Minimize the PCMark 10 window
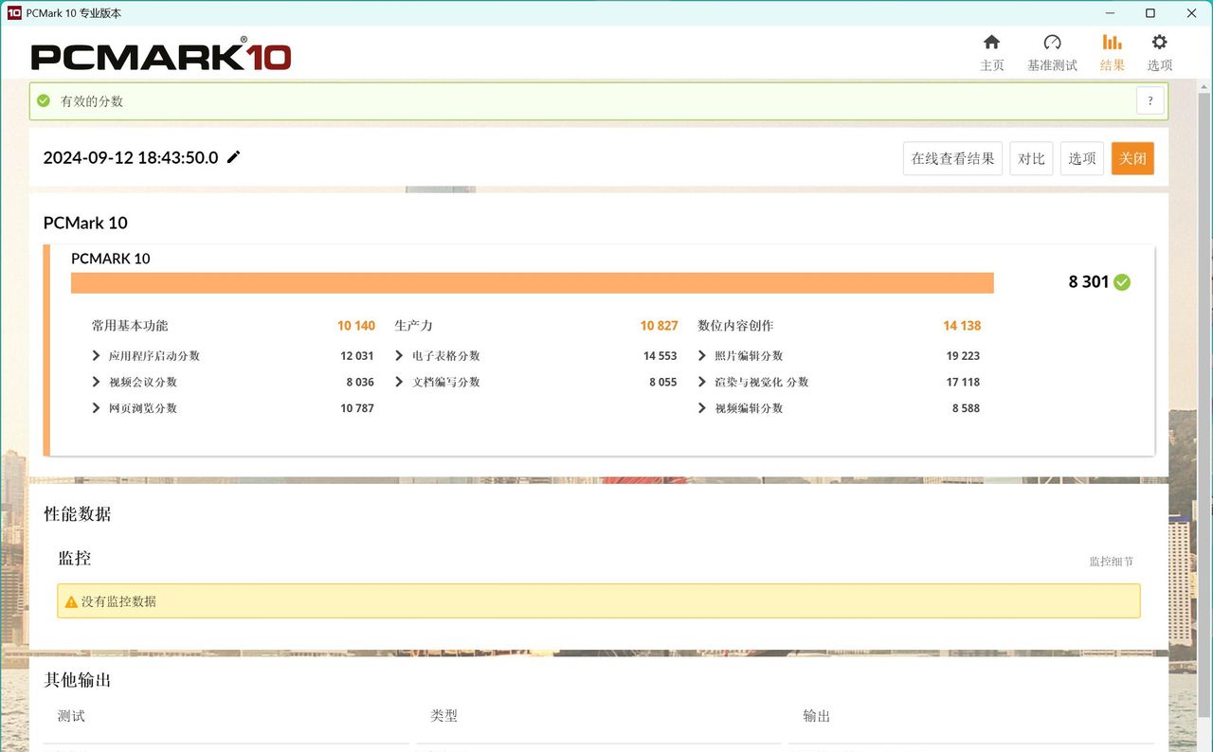The image size is (1213, 752). [x=1109, y=13]
